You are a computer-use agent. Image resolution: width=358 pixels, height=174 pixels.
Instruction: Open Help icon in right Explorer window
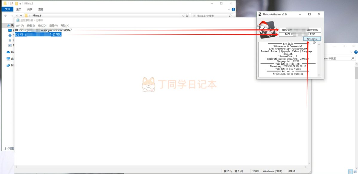point(356,52)
